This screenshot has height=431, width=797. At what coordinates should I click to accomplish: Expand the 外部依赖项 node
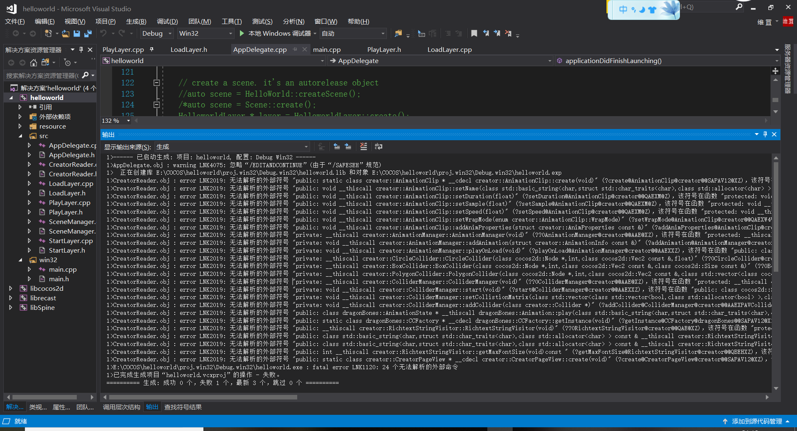[x=20, y=117]
